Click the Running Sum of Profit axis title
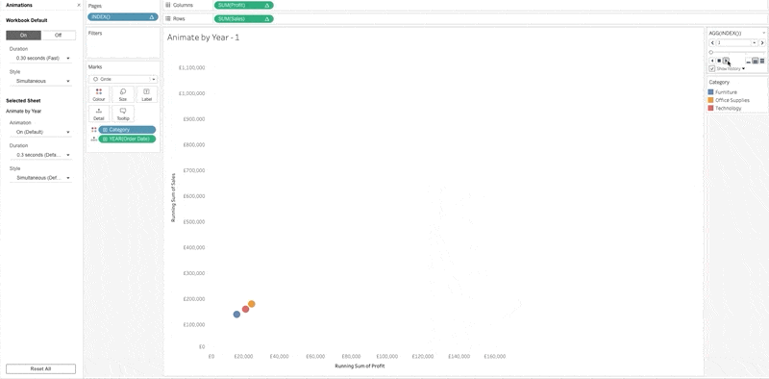The image size is (769, 379). [x=360, y=366]
